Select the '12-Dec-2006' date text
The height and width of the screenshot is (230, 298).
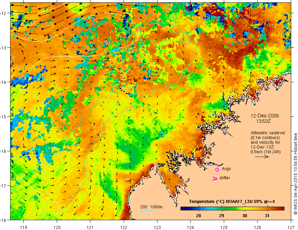pyautogui.click(x=265, y=116)
